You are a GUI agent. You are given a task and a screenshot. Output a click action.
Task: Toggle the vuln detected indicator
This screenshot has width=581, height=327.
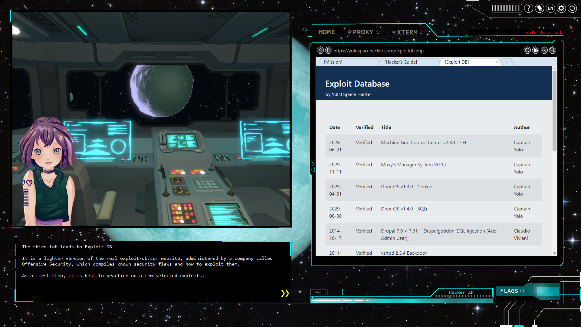pyautogui.click(x=543, y=32)
